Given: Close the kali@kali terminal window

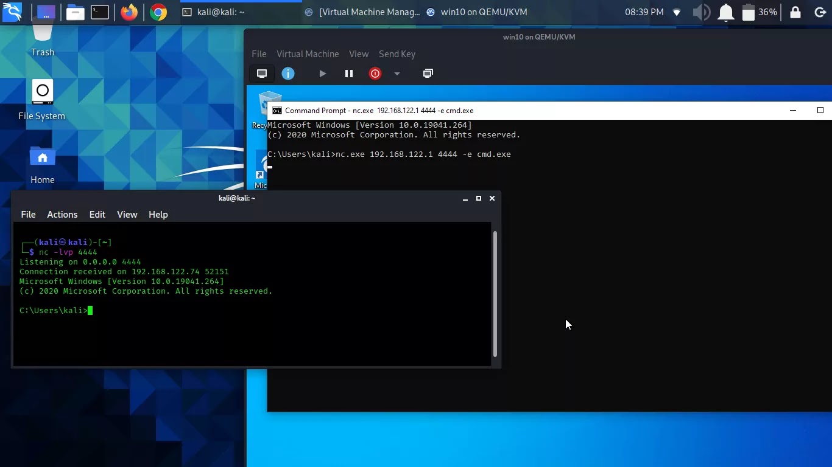Looking at the screenshot, I should [x=492, y=198].
